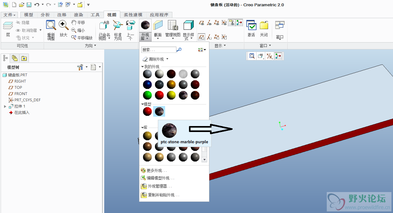
Task: Pick the yellow appearance sphere in 我的外观
Action: pyautogui.click(x=171, y=95)
